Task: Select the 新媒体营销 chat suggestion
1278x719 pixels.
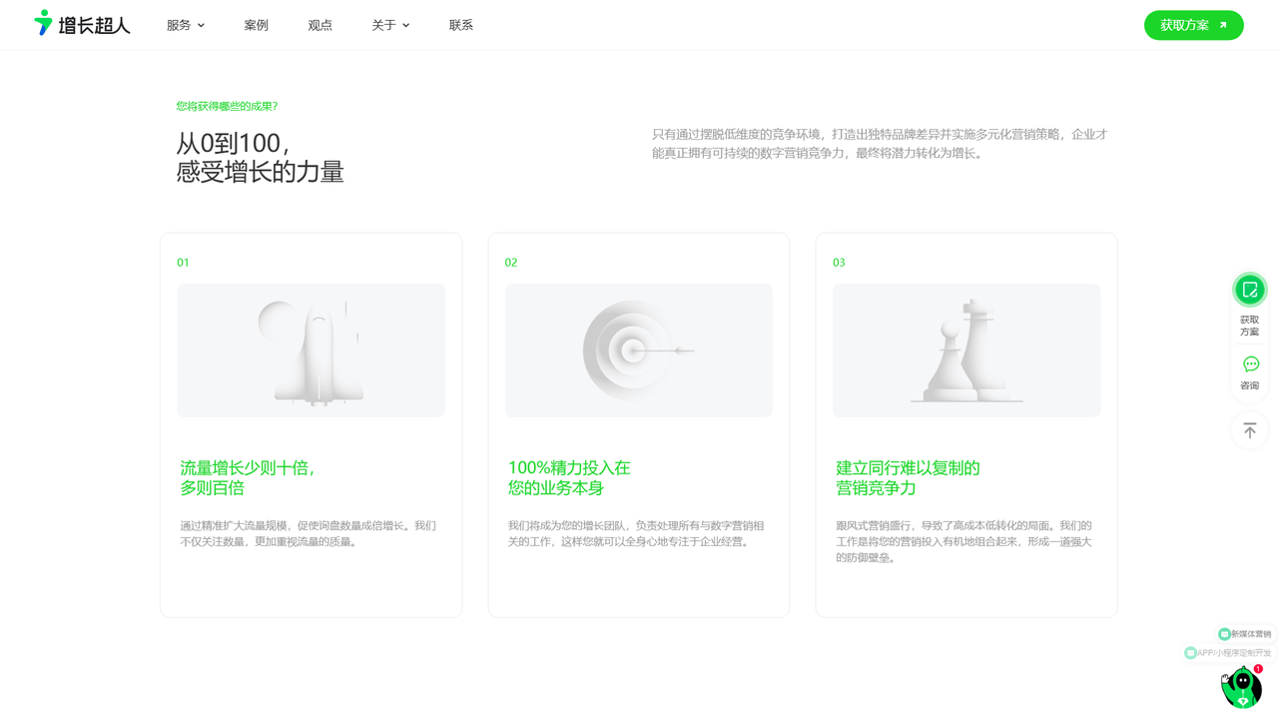Action: [1245, 634]
